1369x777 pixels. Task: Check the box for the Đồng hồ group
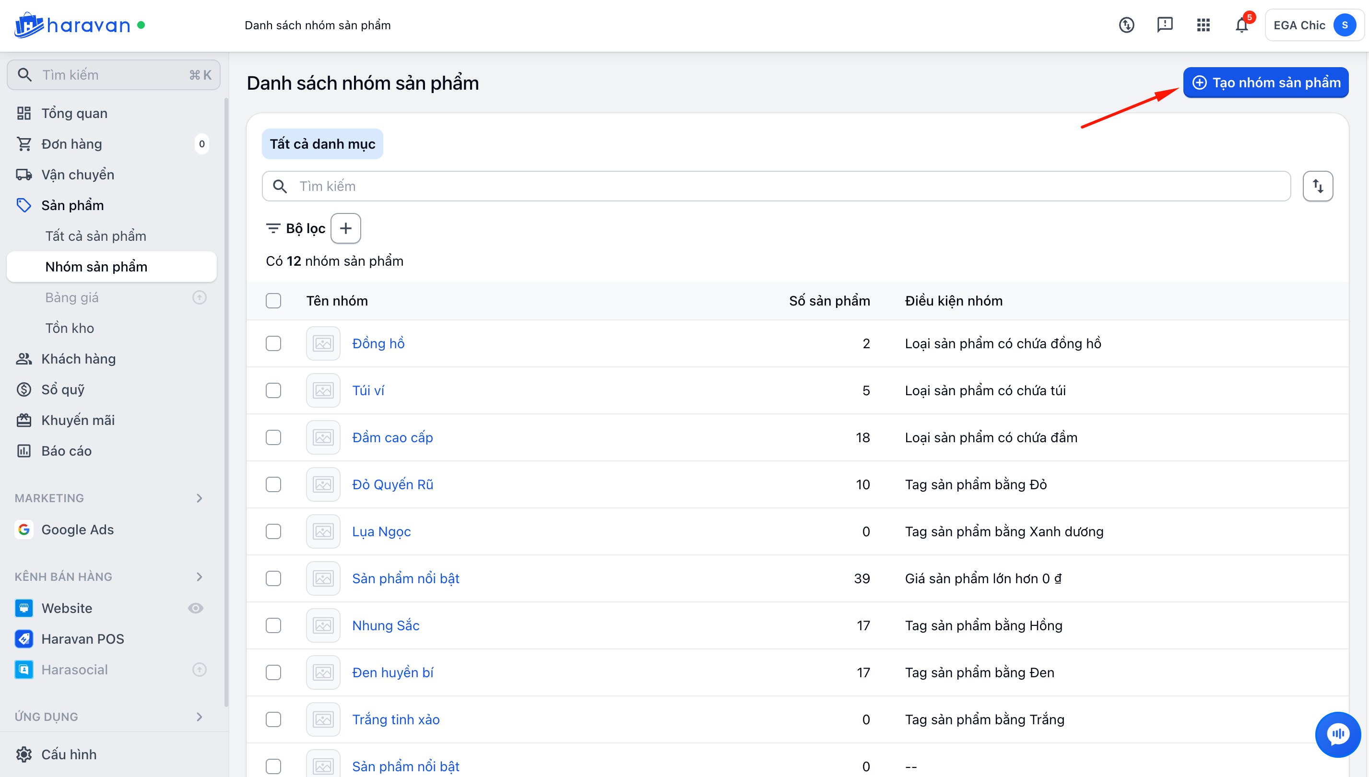(273, 343)
